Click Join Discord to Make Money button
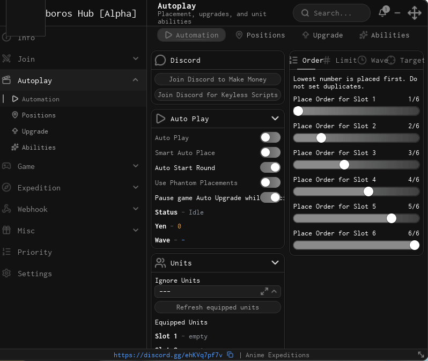This screenshot has height=361, width=428. click(x=218, y=79)
